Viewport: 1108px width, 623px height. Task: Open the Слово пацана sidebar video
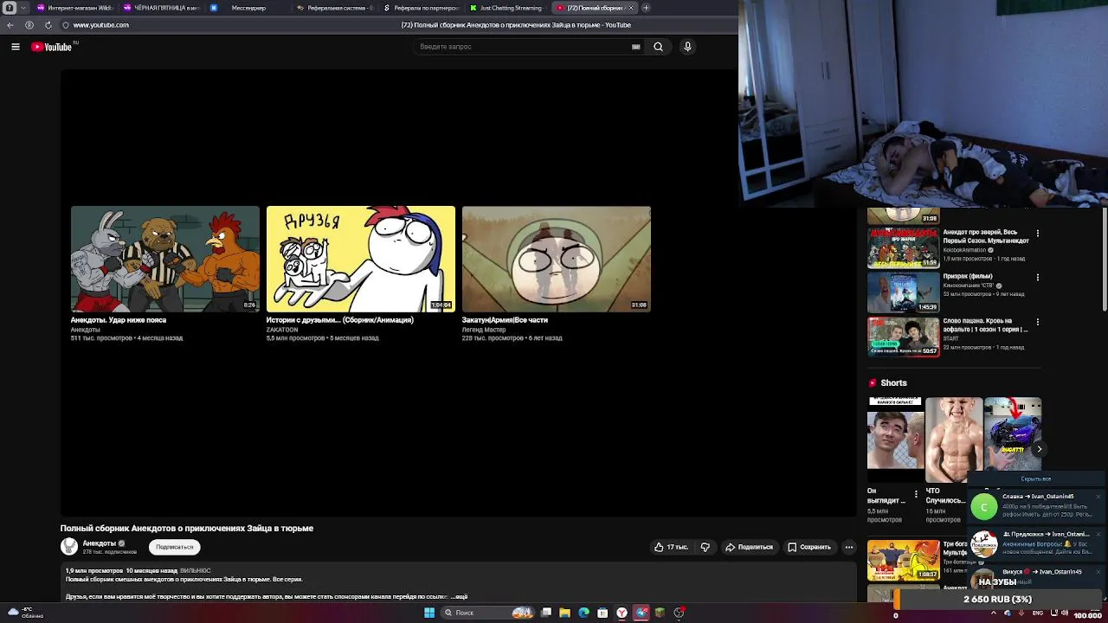coord(903,337)
